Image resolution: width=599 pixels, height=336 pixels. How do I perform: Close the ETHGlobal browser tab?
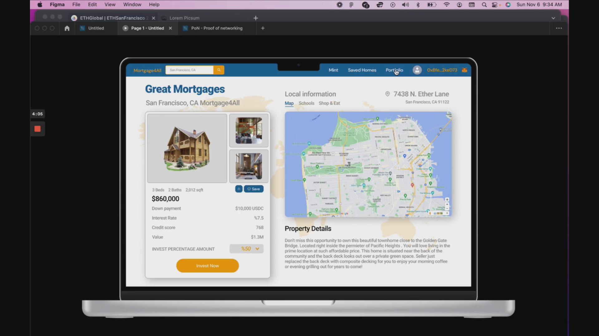[153, 18]
